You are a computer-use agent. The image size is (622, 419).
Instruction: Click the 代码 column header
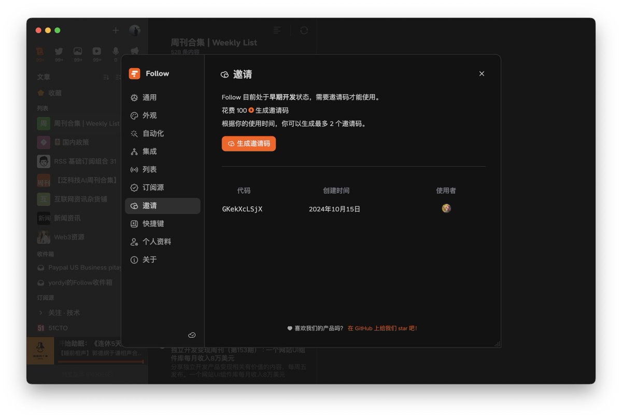point(244,190)
